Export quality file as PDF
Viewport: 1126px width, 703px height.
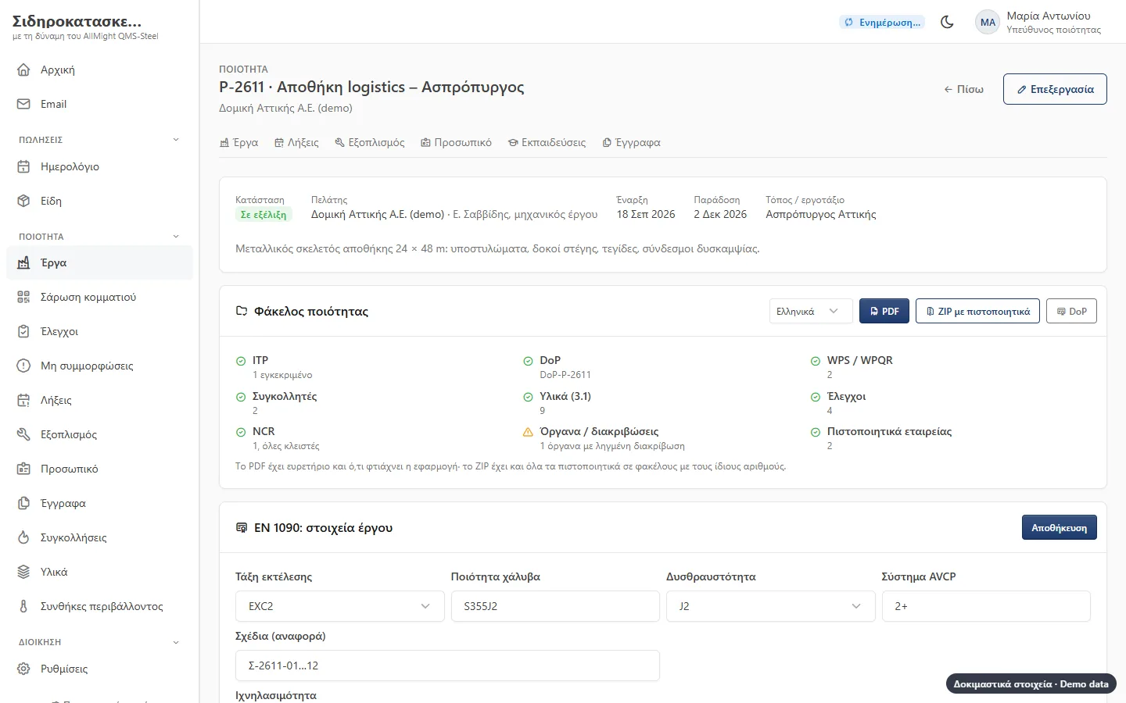[884, 311]
